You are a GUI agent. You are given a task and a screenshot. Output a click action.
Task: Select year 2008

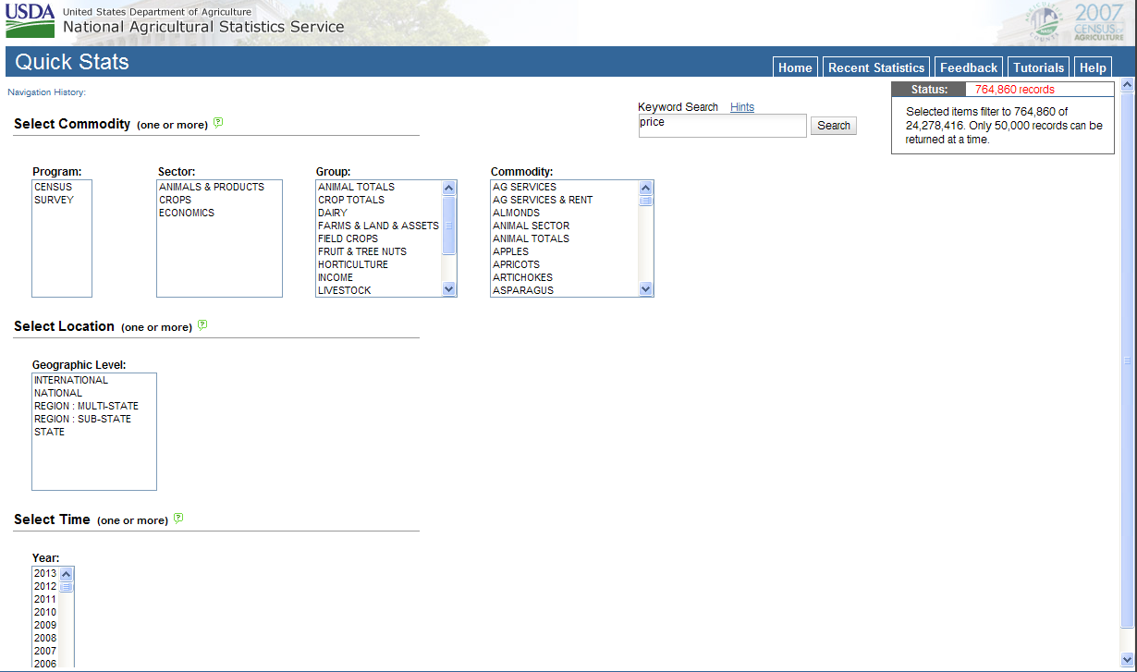(45, 638)
